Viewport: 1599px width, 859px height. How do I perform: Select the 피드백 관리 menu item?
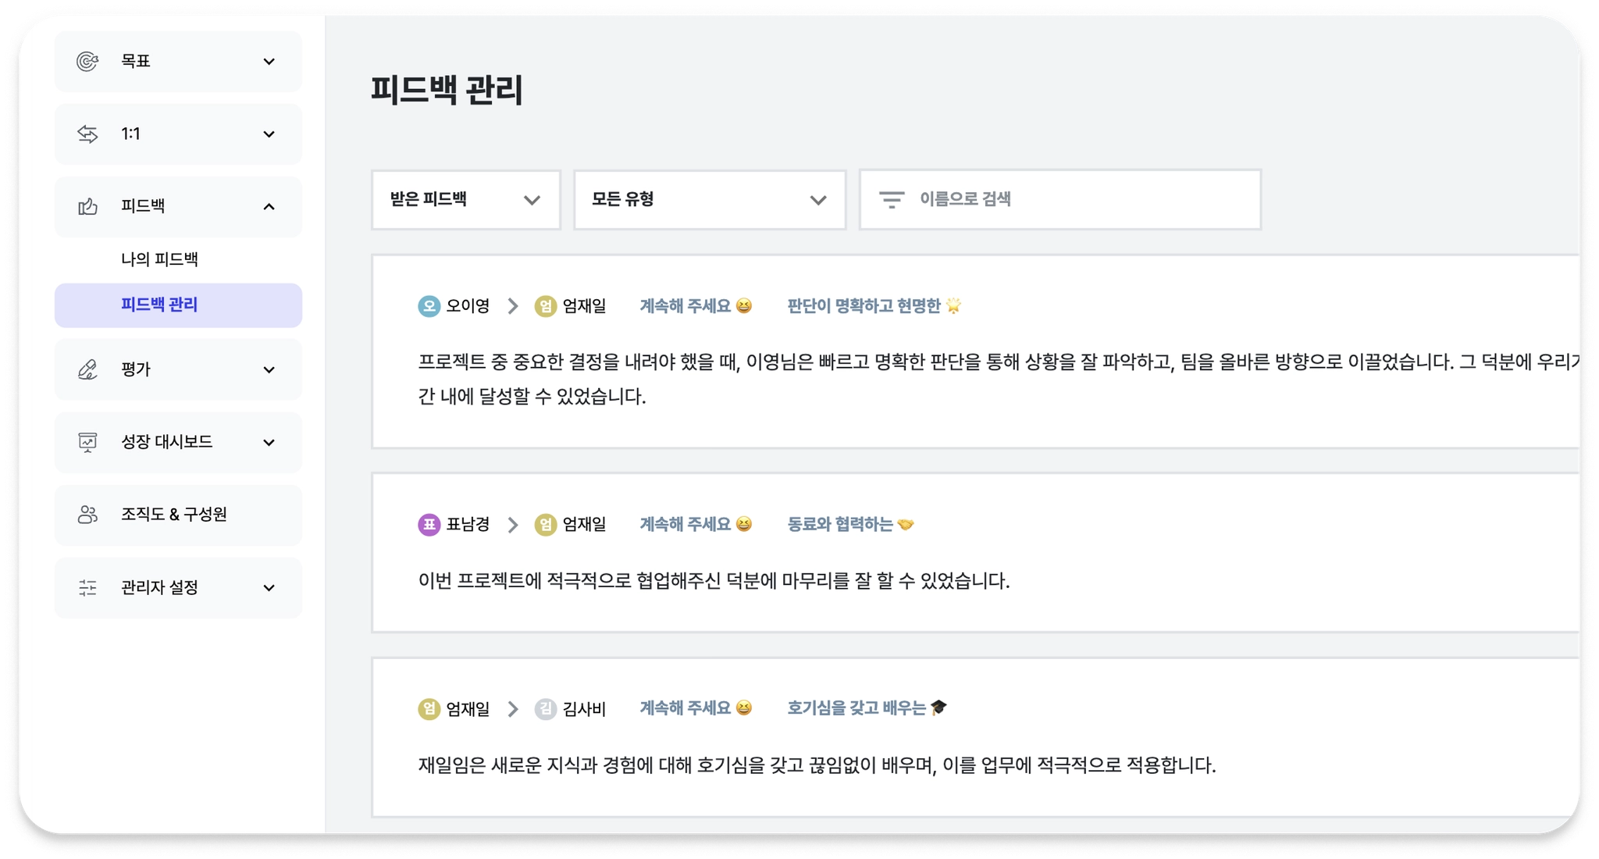[179, 305]
